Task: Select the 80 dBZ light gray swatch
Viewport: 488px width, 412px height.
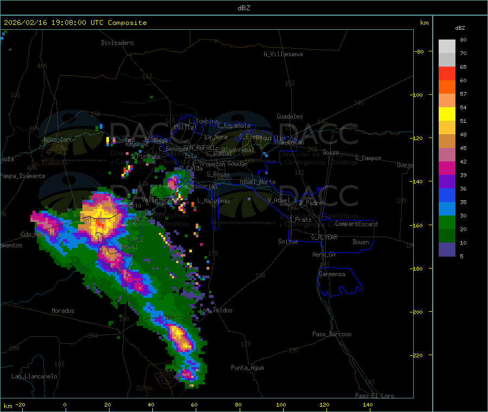Action: [x=447, y=47]
